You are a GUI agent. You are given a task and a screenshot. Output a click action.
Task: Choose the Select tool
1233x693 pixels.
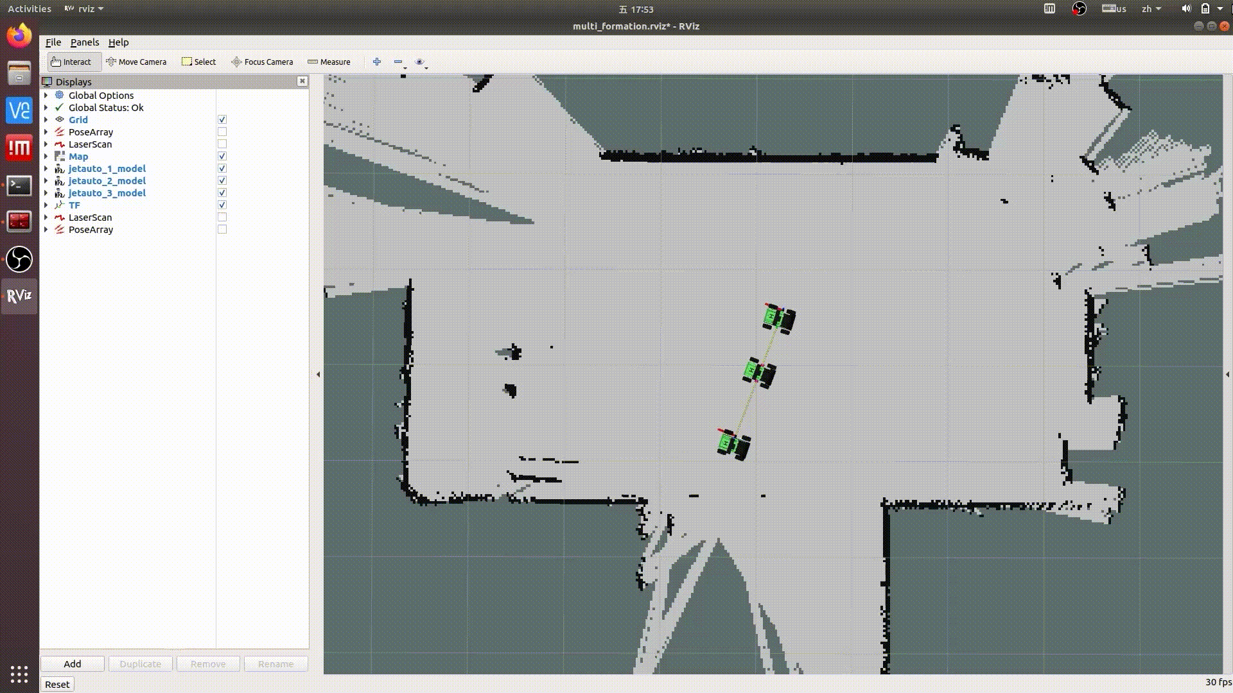[x=198, y=62]
